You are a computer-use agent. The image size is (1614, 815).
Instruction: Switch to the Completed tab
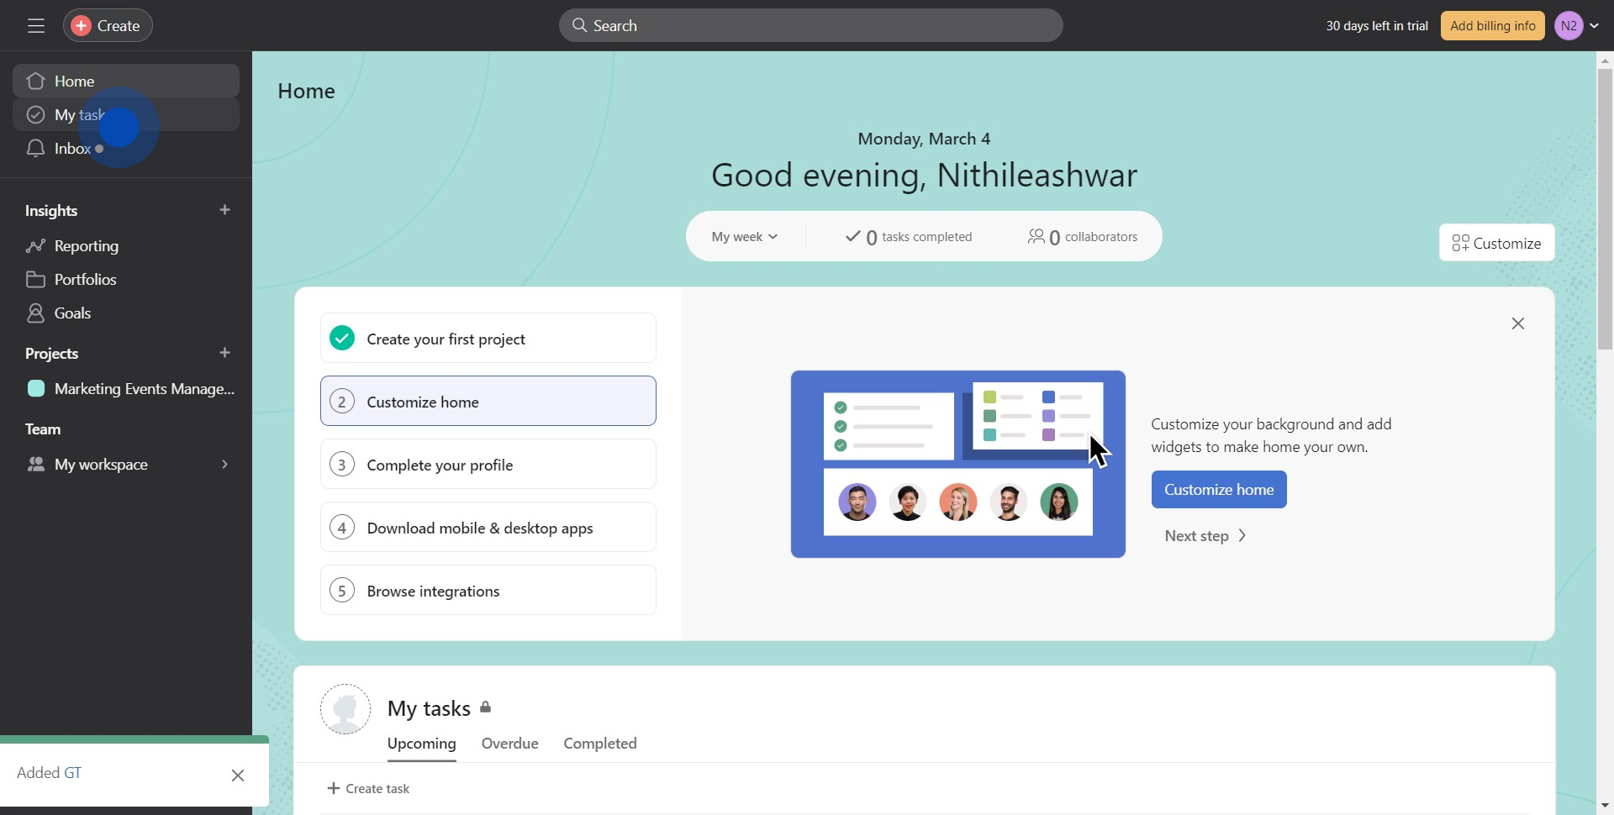click(599, 744)
